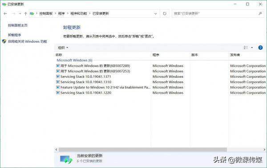Viewport: 267px width, 168px height.
Task: Click the icon beside Servicing Stack 10.0.19041.1371
Action: click(x=58, y=76)
